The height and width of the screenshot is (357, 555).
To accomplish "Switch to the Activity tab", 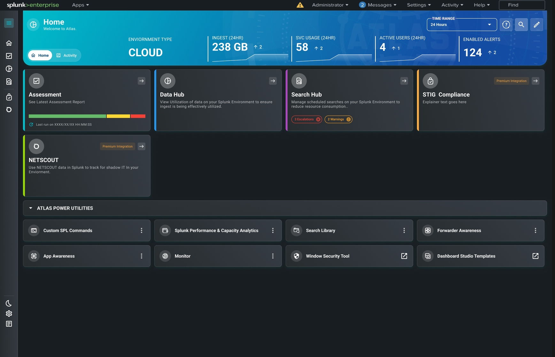I will [67, 55].
